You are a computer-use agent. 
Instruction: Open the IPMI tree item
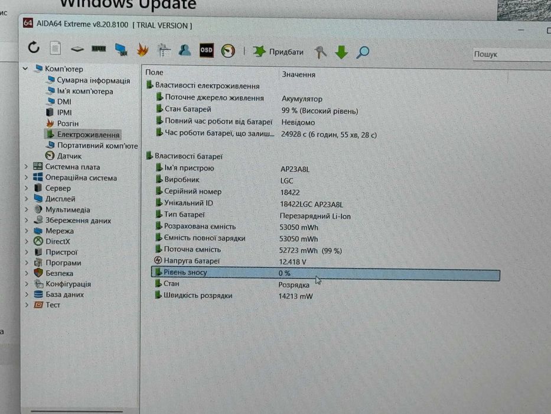[64, 112]
